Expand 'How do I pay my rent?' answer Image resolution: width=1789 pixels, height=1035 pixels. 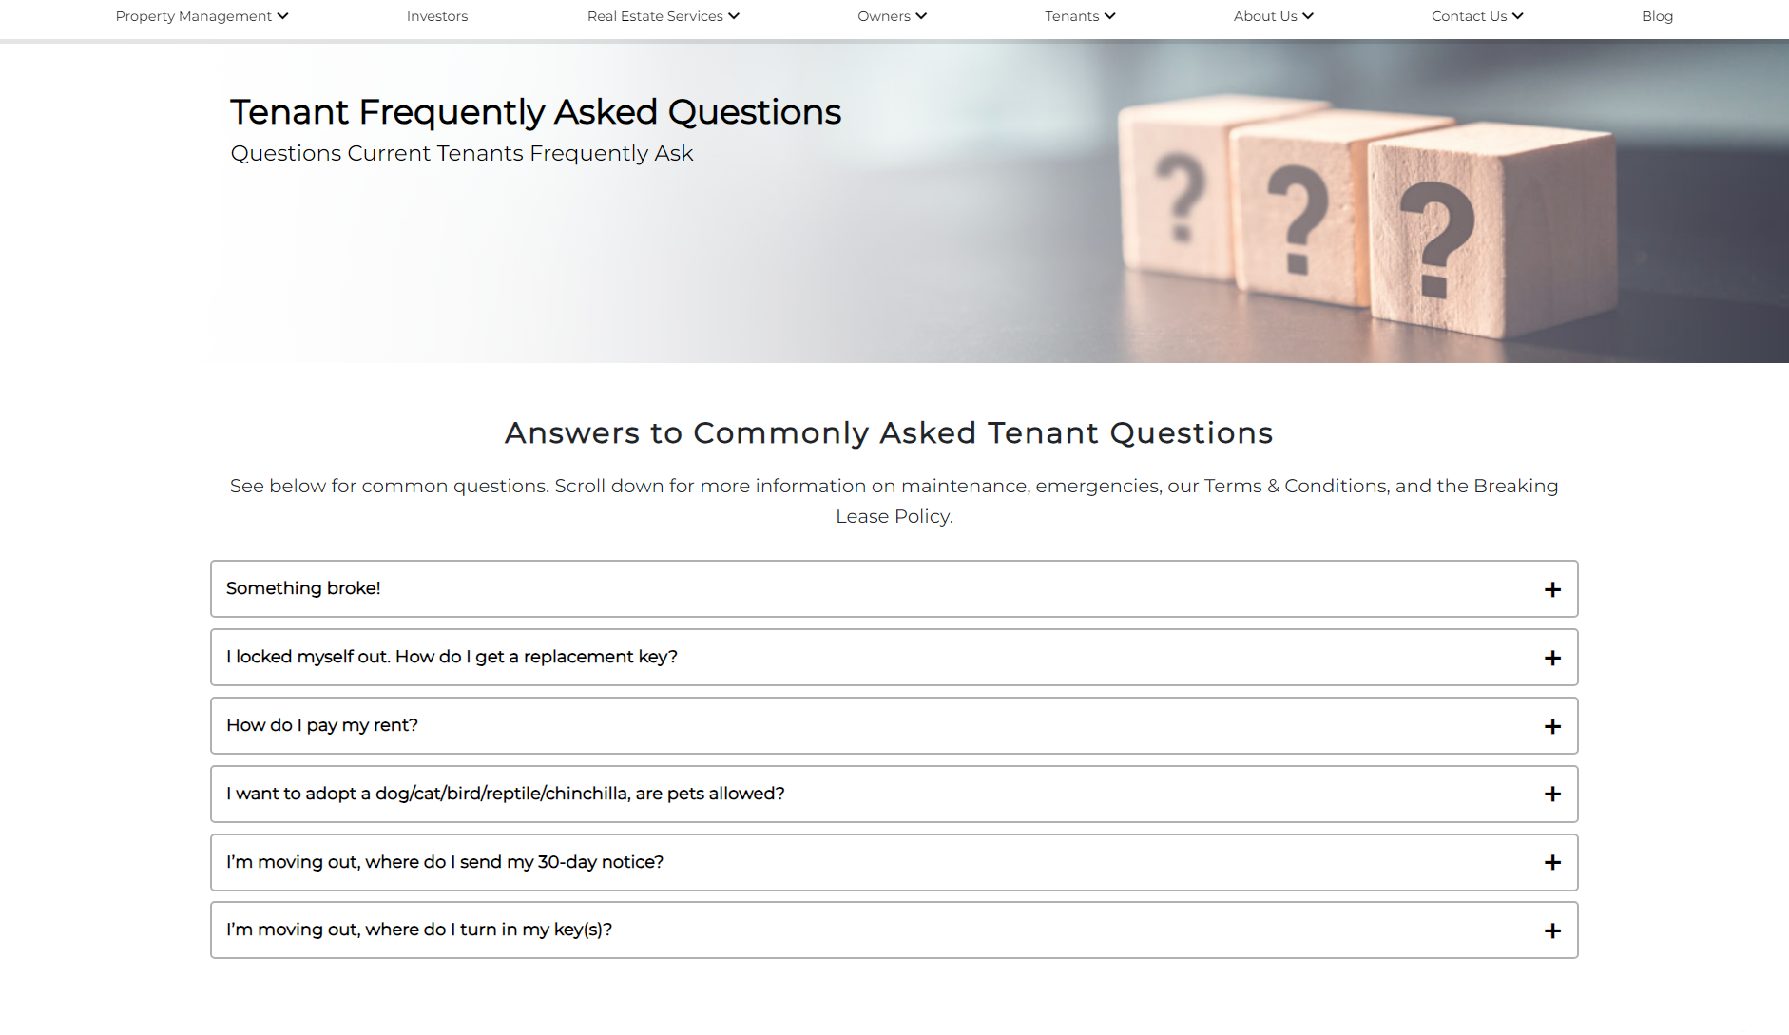pyautogui.click(x=322, y=725)
